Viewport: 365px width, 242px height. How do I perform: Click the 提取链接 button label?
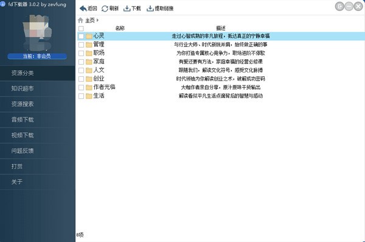[164, 9]
